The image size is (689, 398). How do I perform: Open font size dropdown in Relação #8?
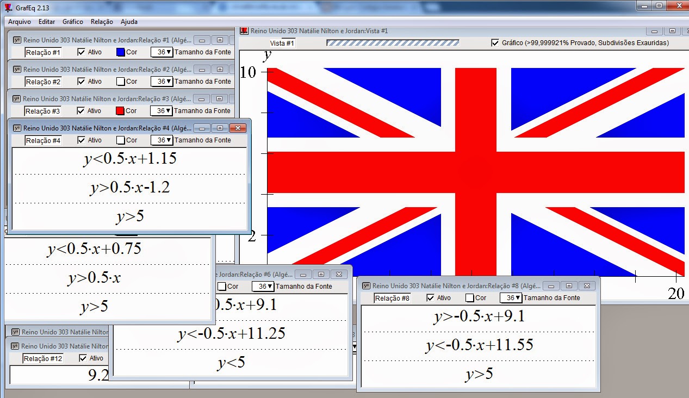(x=511, y=298)
